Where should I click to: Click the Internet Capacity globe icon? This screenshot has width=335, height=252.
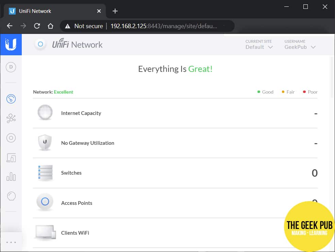[45, 113]
